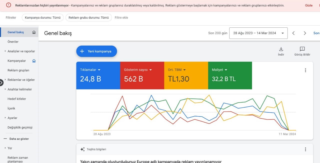Go to previous date range arrow
Viewport: 320px width, 163px height.
(293, 33)
